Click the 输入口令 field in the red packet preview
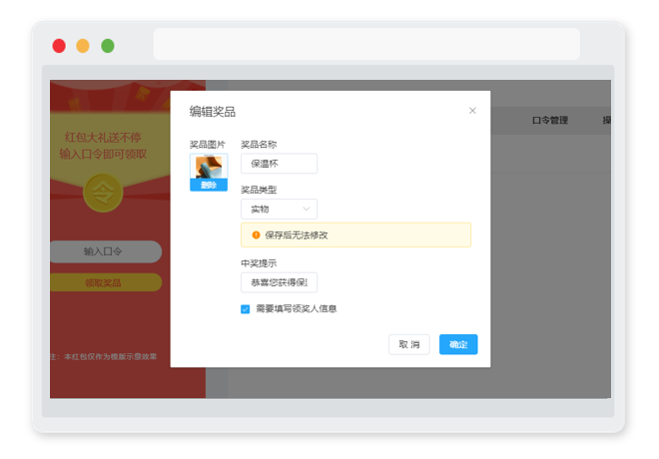The image size is (659, 459). coord(106,251)
